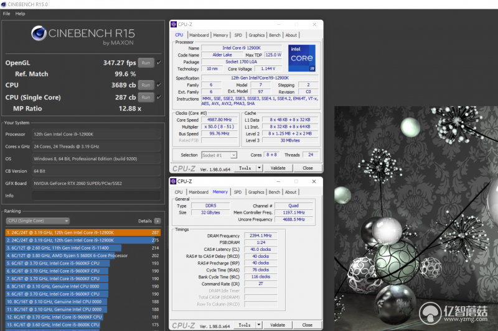The image size is (498, 331).
Task: Switch to CPU tab in lower CPU-Z window
Action: (179, 193)
